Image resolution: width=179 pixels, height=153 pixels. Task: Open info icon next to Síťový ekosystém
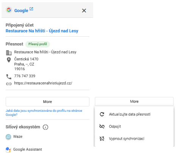[45, 127]
